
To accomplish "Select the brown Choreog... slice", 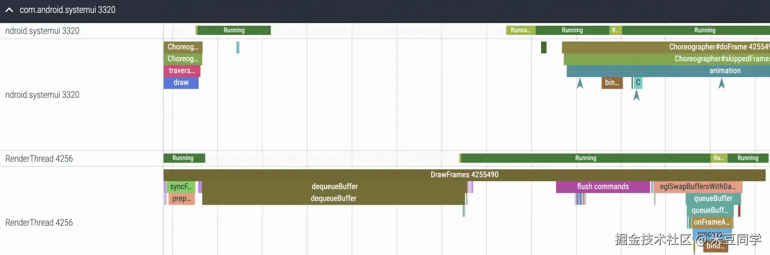I will 183,47.
